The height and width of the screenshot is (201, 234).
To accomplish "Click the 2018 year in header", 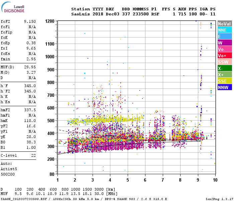I will [98, 14].
